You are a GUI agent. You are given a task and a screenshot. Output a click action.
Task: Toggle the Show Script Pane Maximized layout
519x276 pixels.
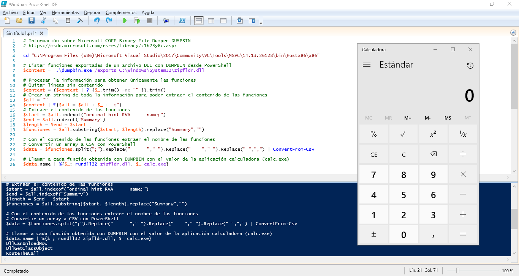coord(223,21)
